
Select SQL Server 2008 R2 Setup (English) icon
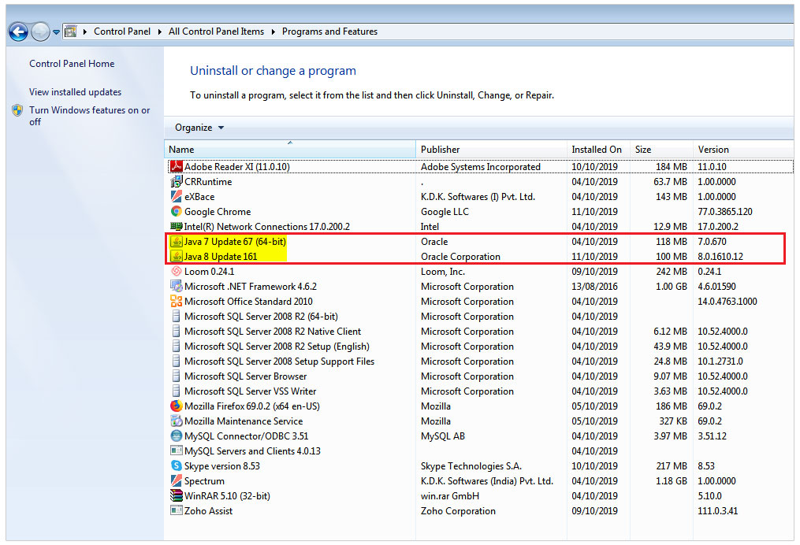coord(176,347)
